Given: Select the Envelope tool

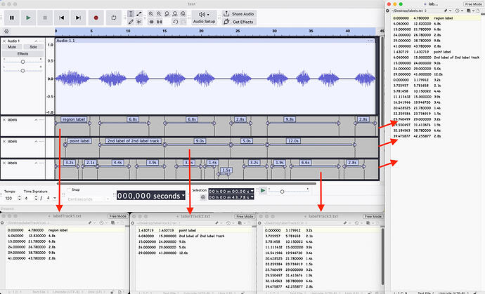Looking at the screenshot, I should point(139,14).
